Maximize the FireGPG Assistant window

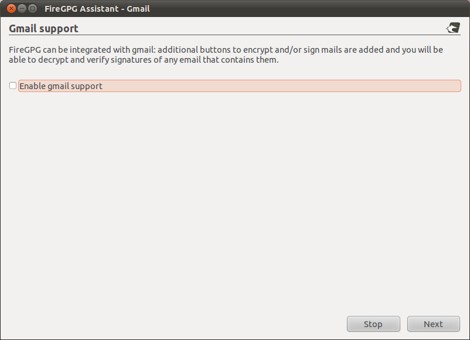pos(32,9)
